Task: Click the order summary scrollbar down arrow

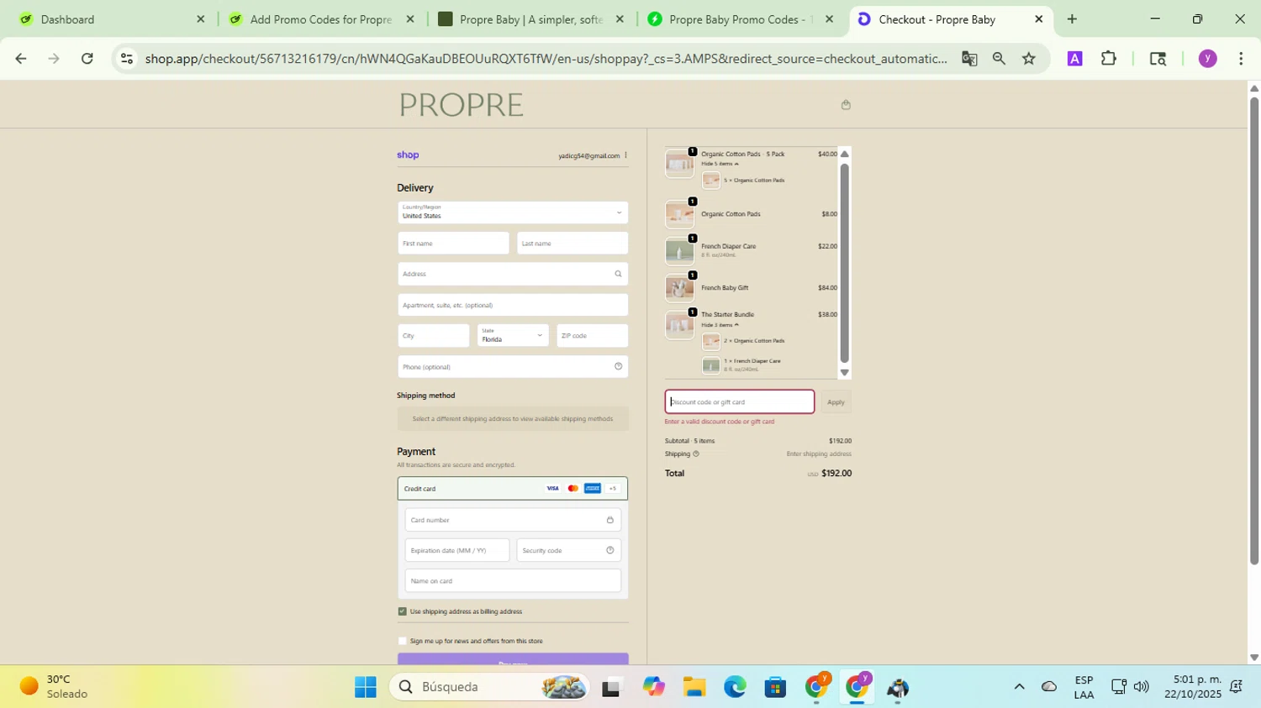Action: [x=845, y=373]
